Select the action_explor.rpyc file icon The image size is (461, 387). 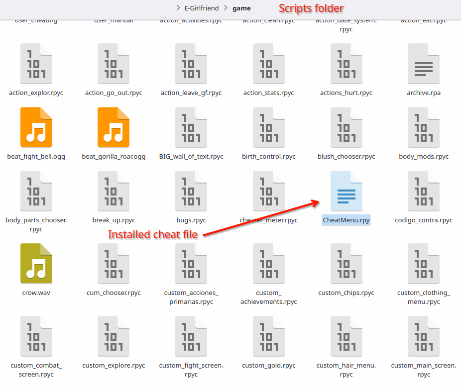tap(36, 64)
